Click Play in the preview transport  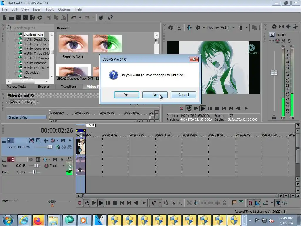point(203,108)
